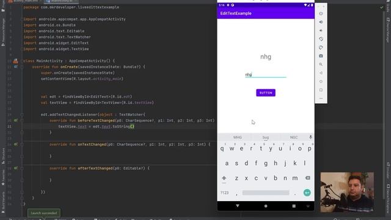
Task: Switch keyboard to ?123 symbols
Action: (x=224, y=193)
